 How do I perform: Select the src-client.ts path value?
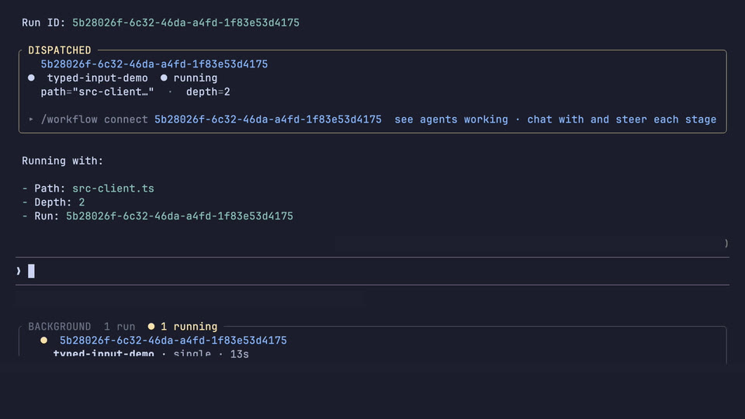tap(113, 189)
